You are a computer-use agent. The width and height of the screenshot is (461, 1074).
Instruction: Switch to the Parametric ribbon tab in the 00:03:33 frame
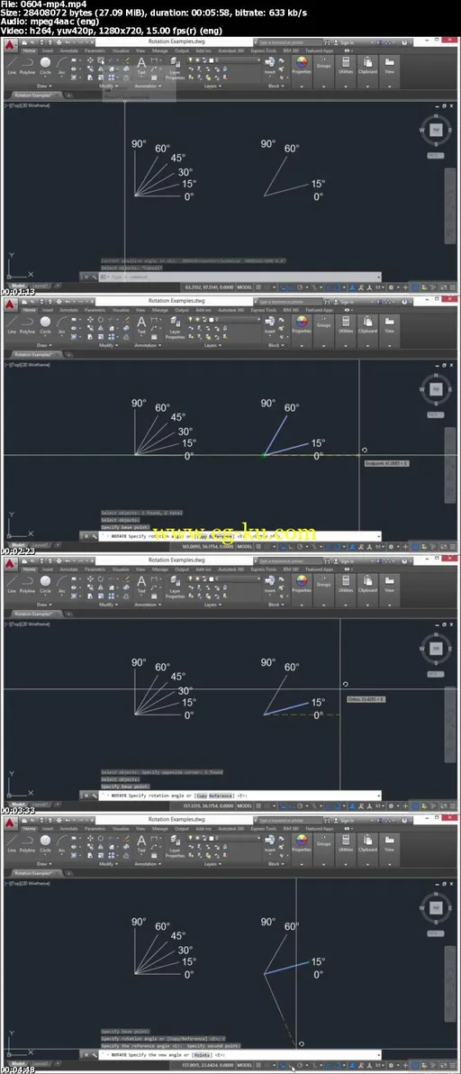95,569
